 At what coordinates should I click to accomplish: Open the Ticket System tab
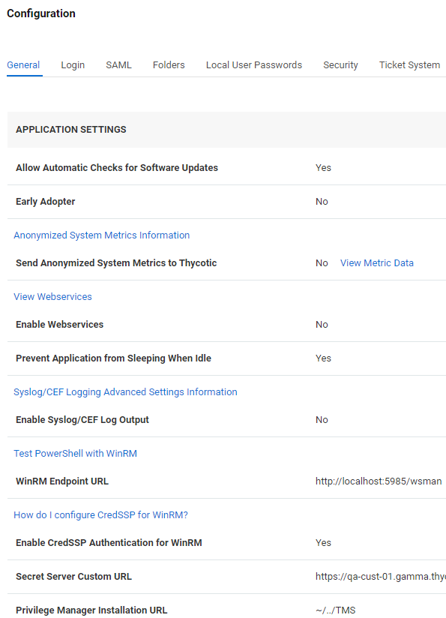pos(409,65)
